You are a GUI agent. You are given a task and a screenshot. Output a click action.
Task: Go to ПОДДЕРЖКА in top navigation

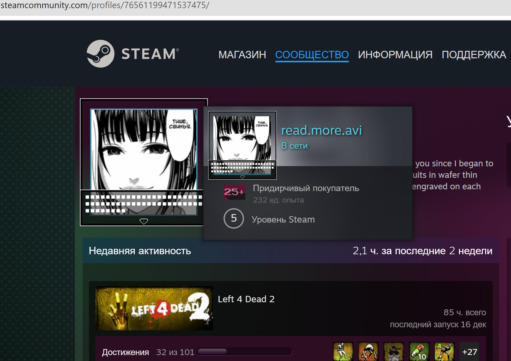tap(474, 55)
